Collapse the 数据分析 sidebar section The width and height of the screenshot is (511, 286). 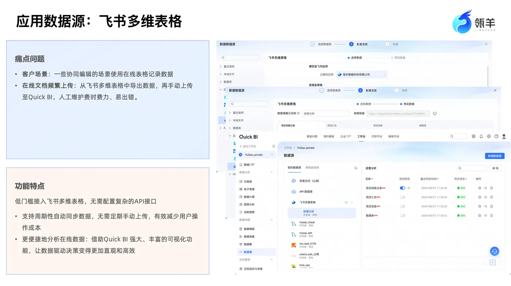pyautogui.click(x=271, y=172)
